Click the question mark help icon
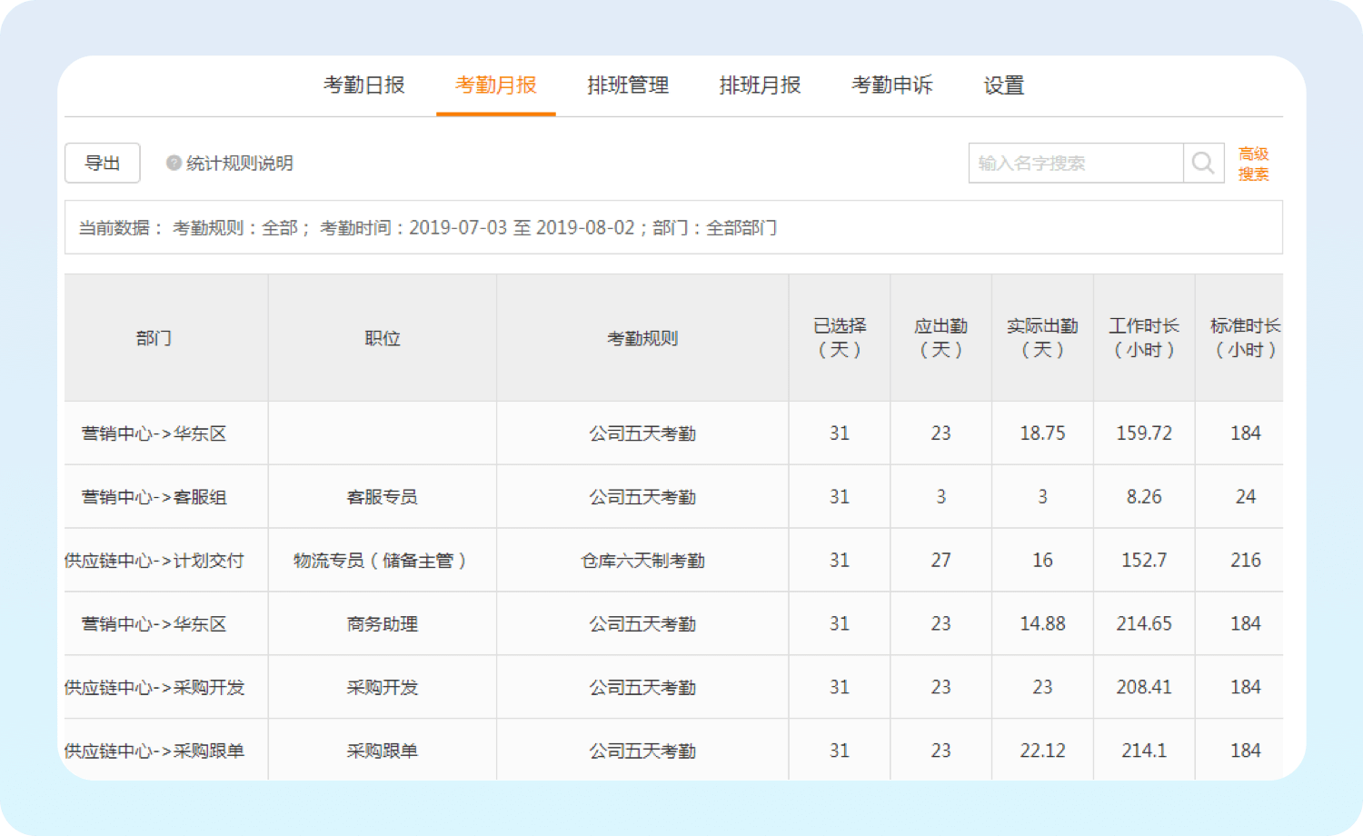This screenshot has height=836, width=1363. click(x=174, y=164)
